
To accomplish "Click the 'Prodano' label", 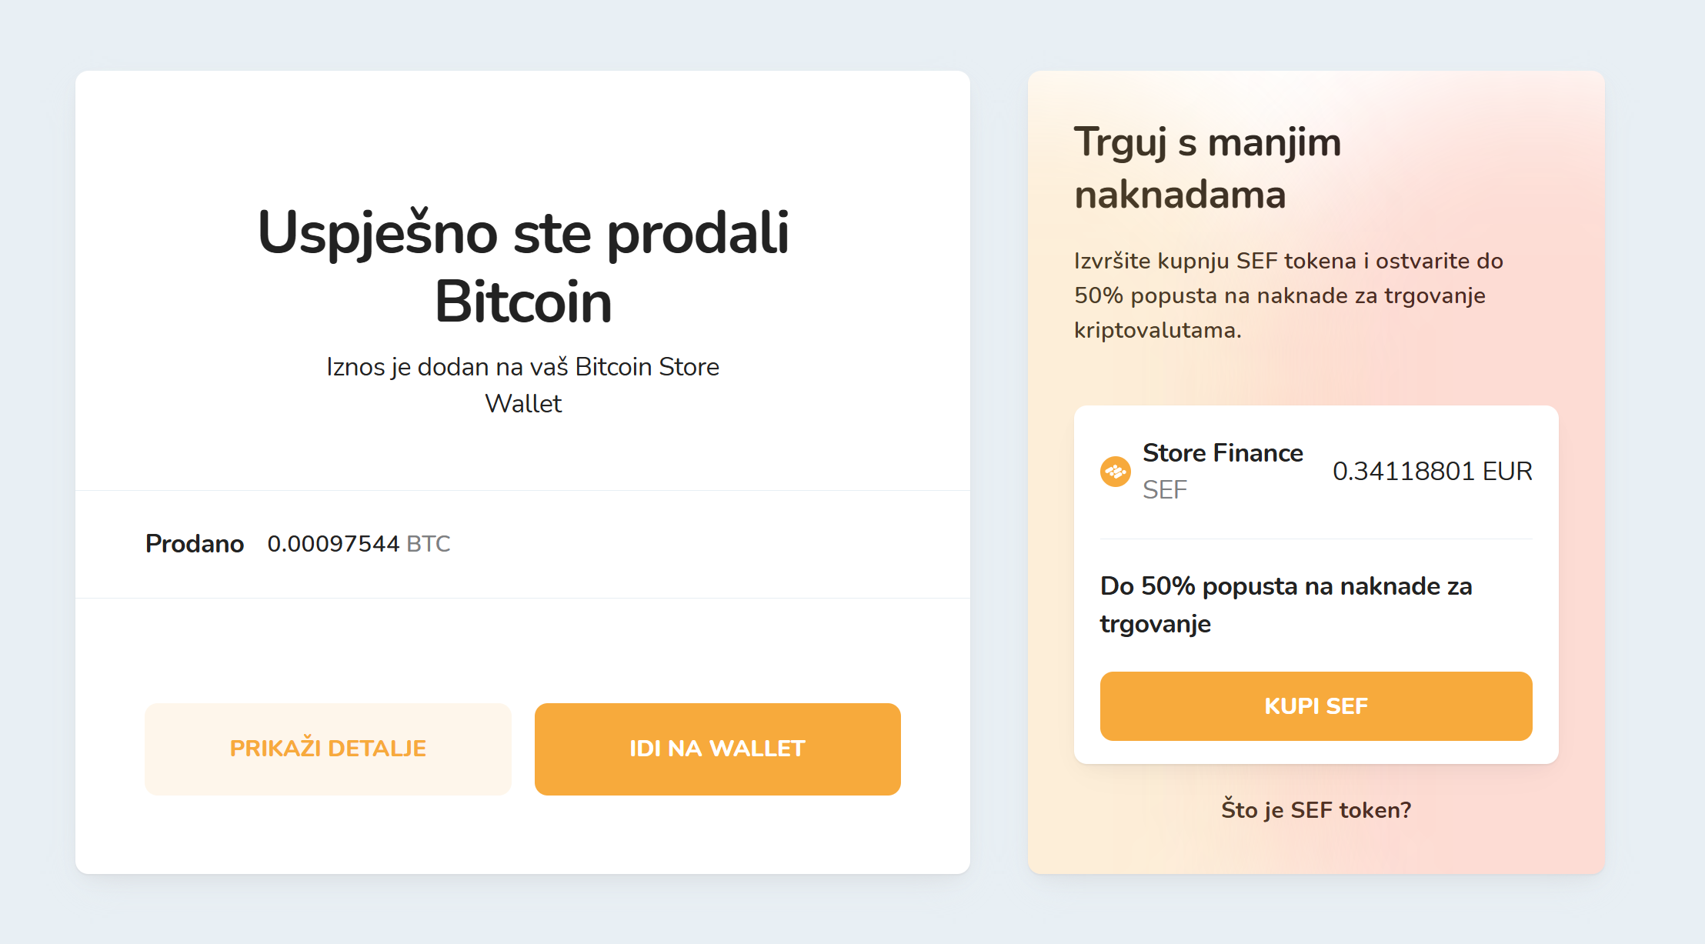I will 194,544.
